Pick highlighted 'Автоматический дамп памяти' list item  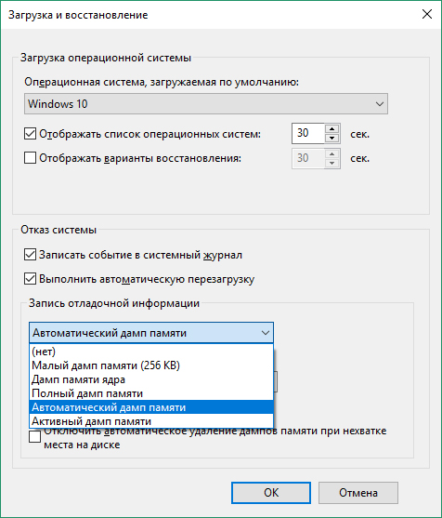151,407
